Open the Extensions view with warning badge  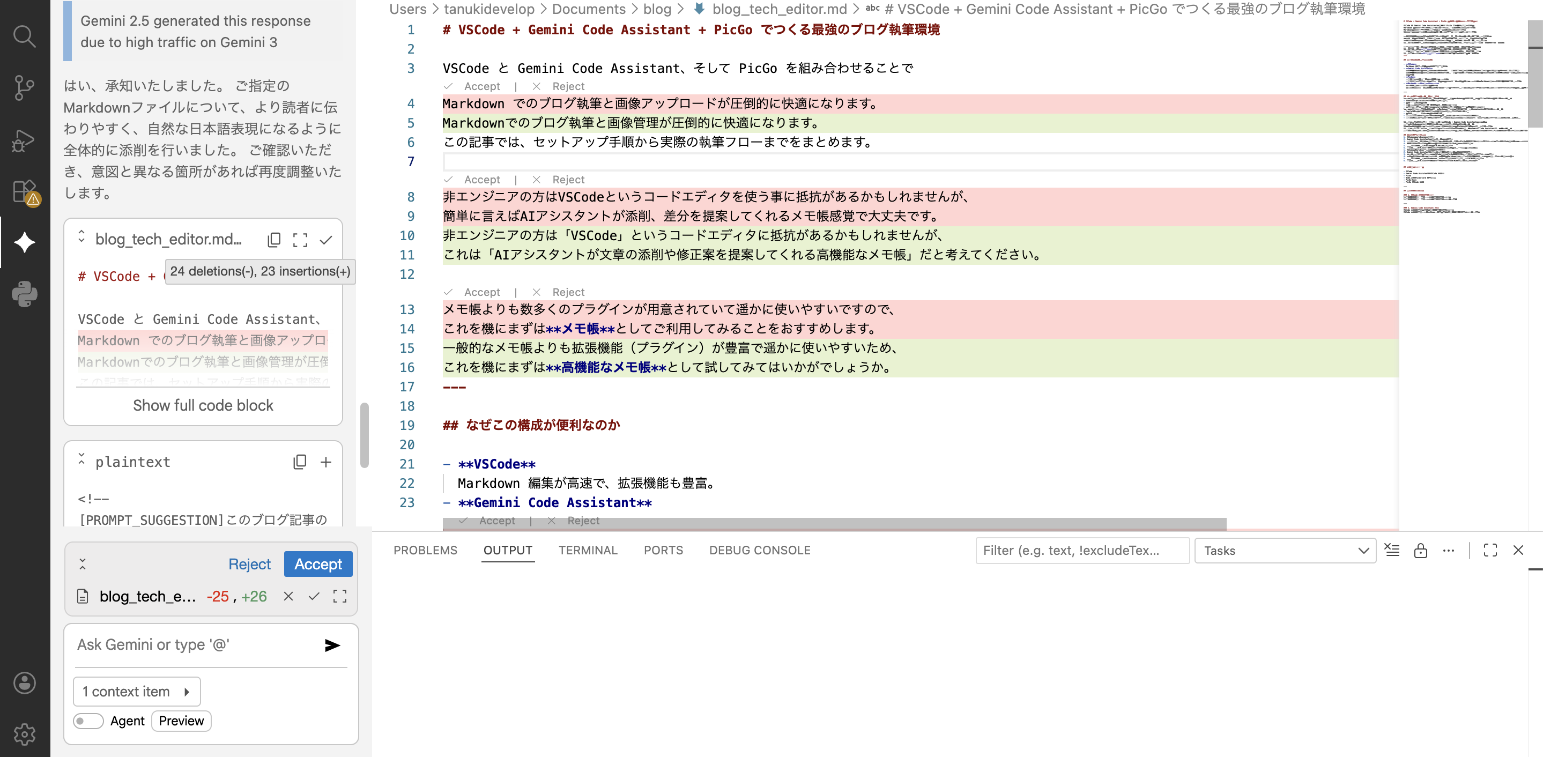coord(24,191)
